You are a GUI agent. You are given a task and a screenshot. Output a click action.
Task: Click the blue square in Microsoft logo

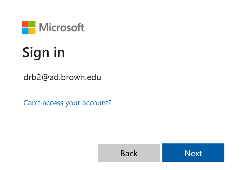click(x=26, y=31)
